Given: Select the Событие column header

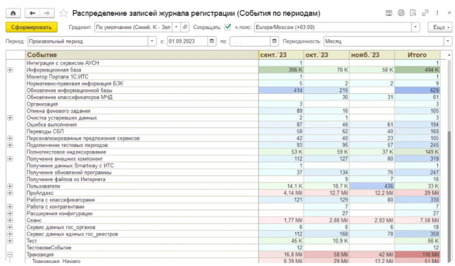Looking at the screenshot, I should tap(142, 55).
